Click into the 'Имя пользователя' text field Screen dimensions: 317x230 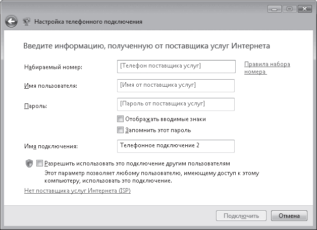(x=175, y=85)
